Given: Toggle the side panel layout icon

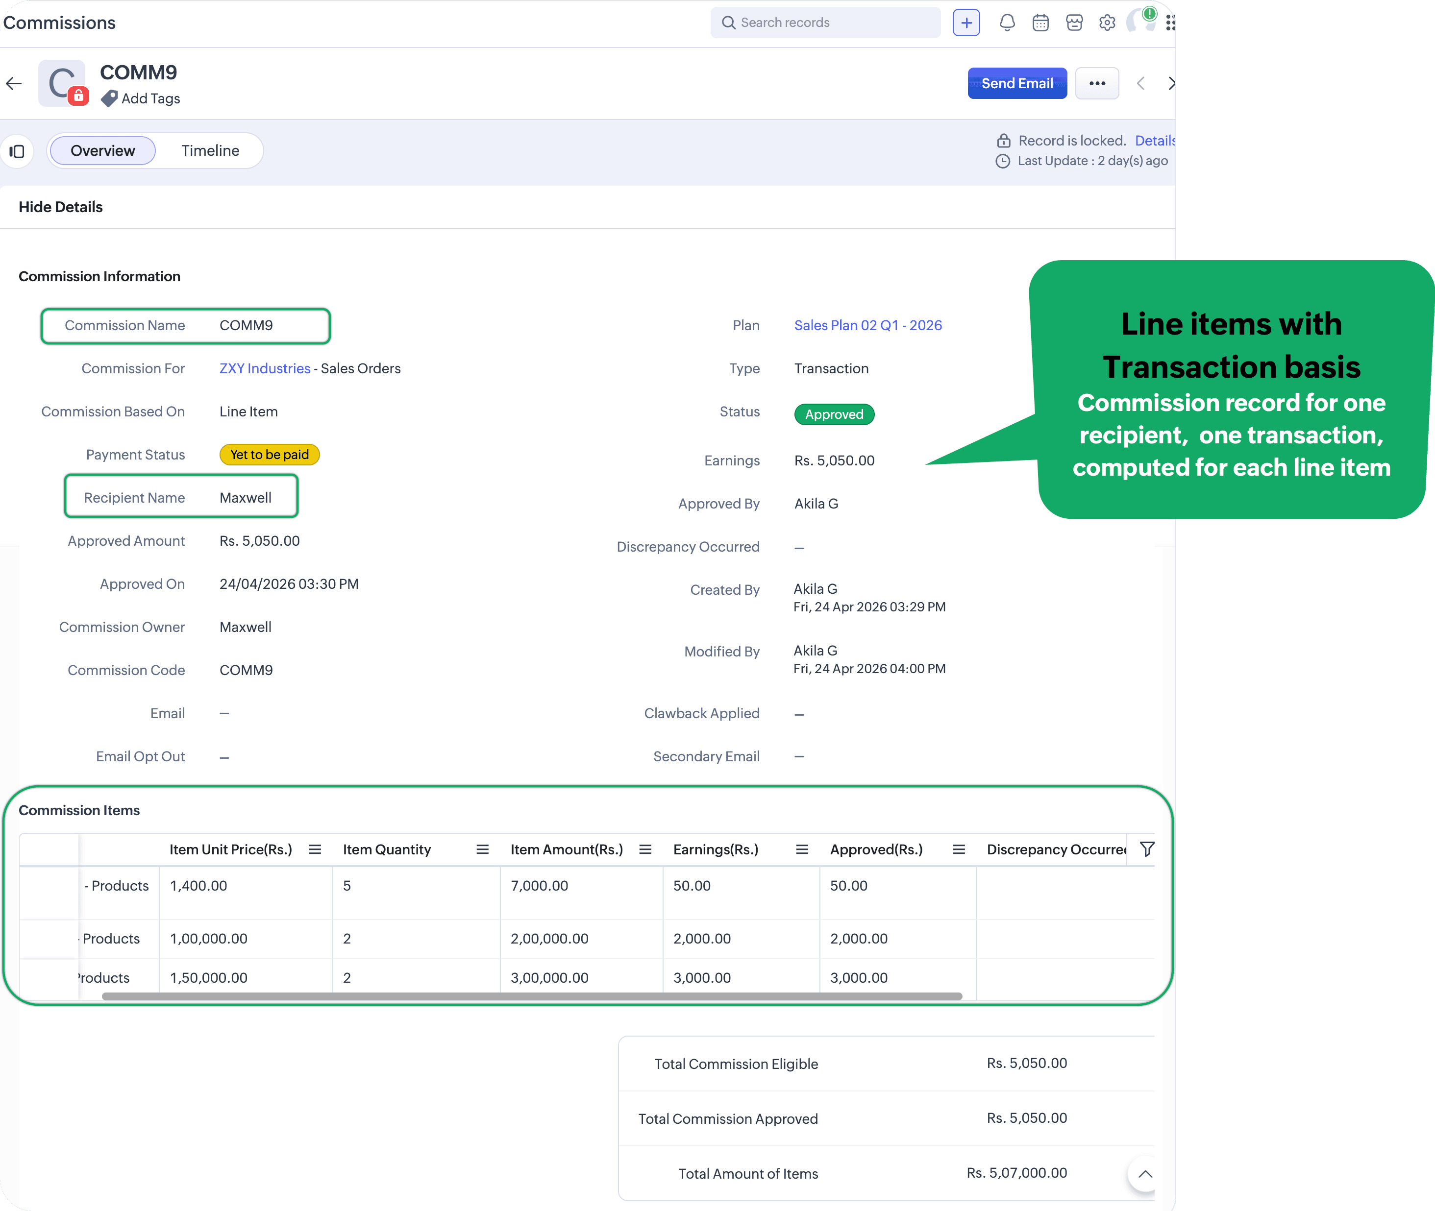Looking at the screenshot, I should tap(17, 151).
